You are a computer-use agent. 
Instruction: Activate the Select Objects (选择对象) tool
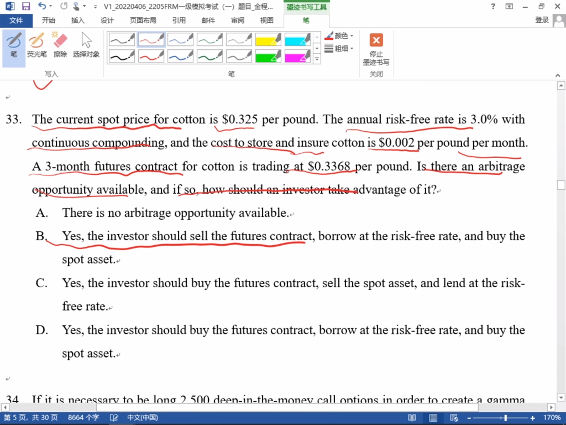(86, 45)
